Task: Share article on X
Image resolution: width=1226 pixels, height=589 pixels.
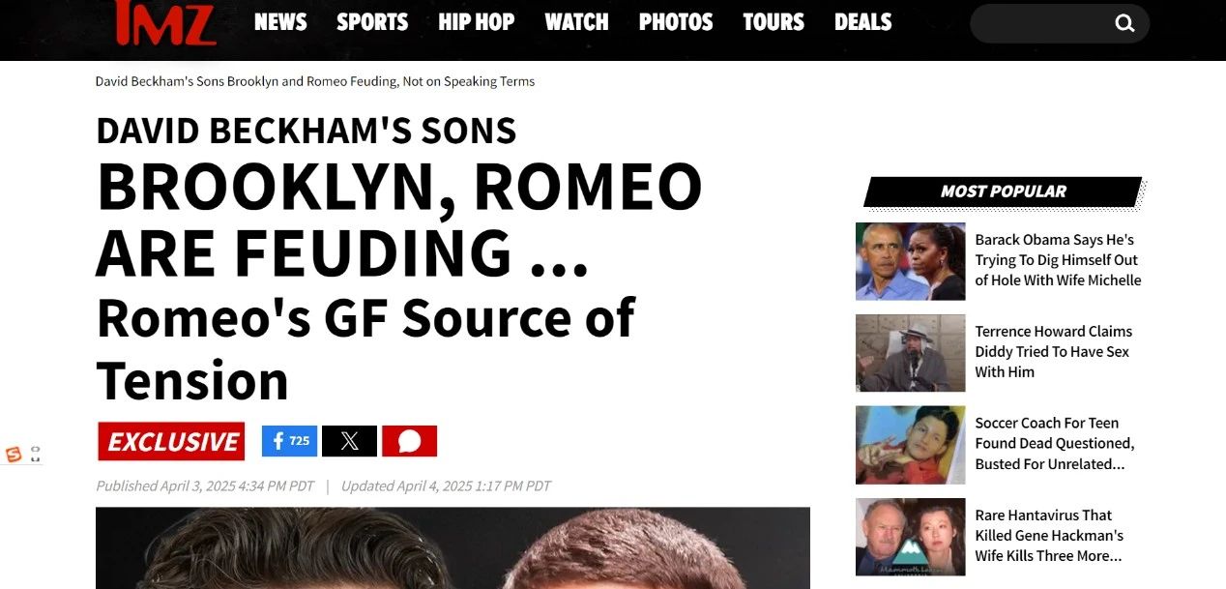Action: (349, 441)
